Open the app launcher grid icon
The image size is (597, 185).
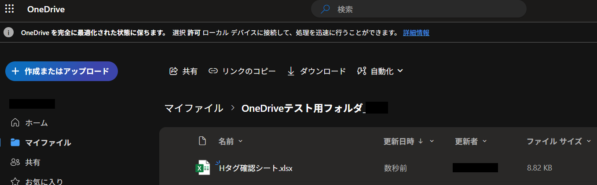[9, 9]
